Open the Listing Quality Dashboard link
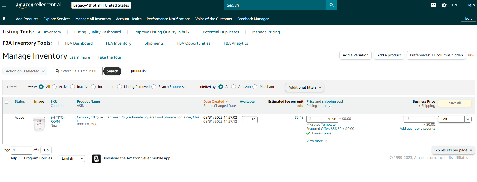The width and height of the screenshot is (477, 182). (x=98, y=32)
